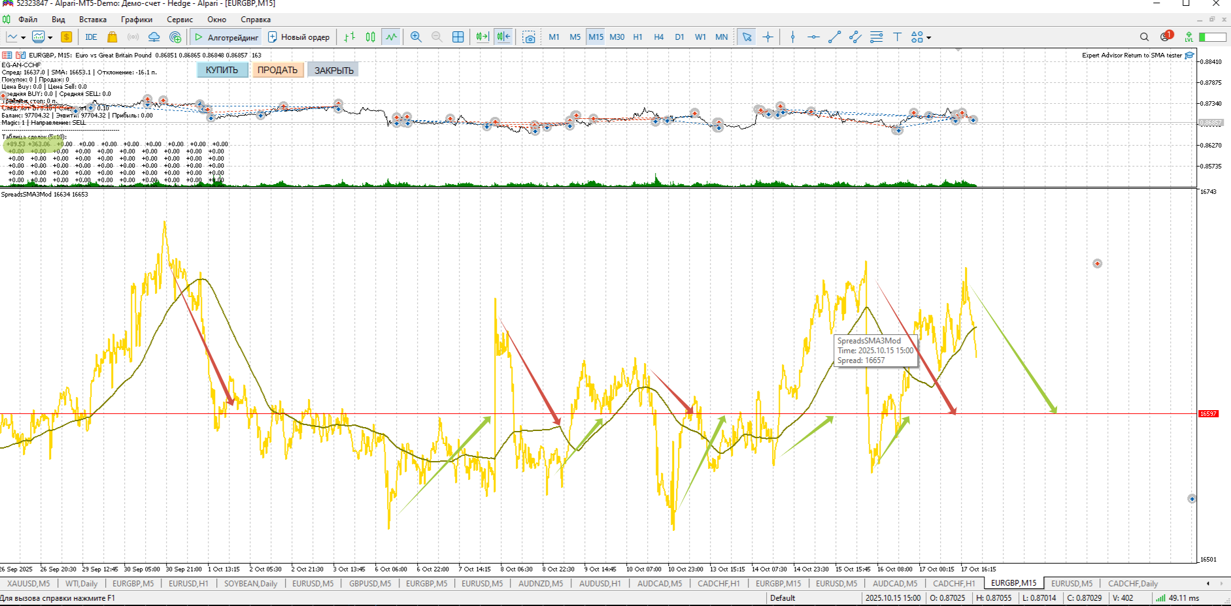The height and width of the screenshot is (606, 1231).
Task: Open the Графики menu
Action: pos(137,20)
